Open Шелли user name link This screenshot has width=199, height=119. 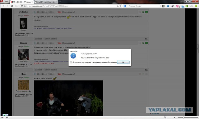pos(24,43)
